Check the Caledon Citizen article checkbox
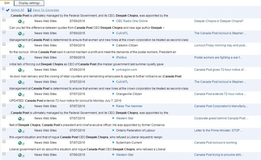 tap(4, 44)
